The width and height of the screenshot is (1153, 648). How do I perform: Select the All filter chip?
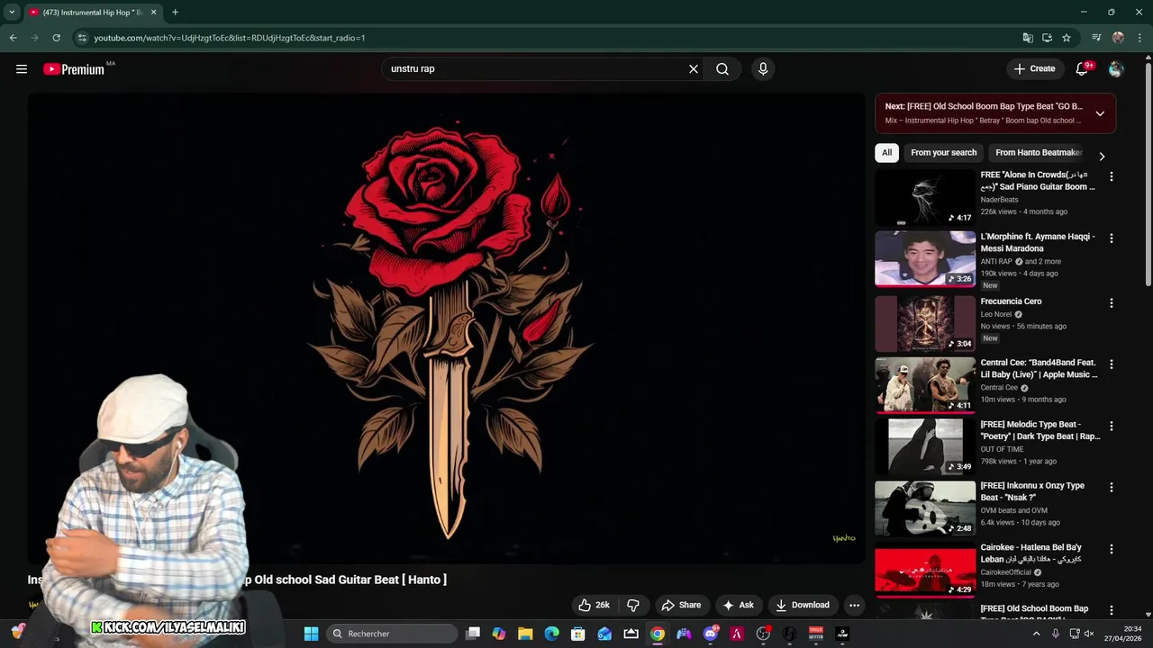886,153
